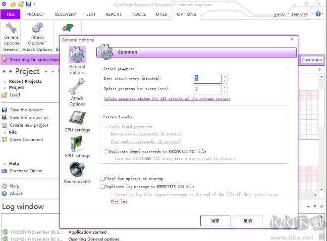Collapse the File section in Project pane
This screenshot has width=327, height=241.
pyautogui.click(x=4, y=133)
